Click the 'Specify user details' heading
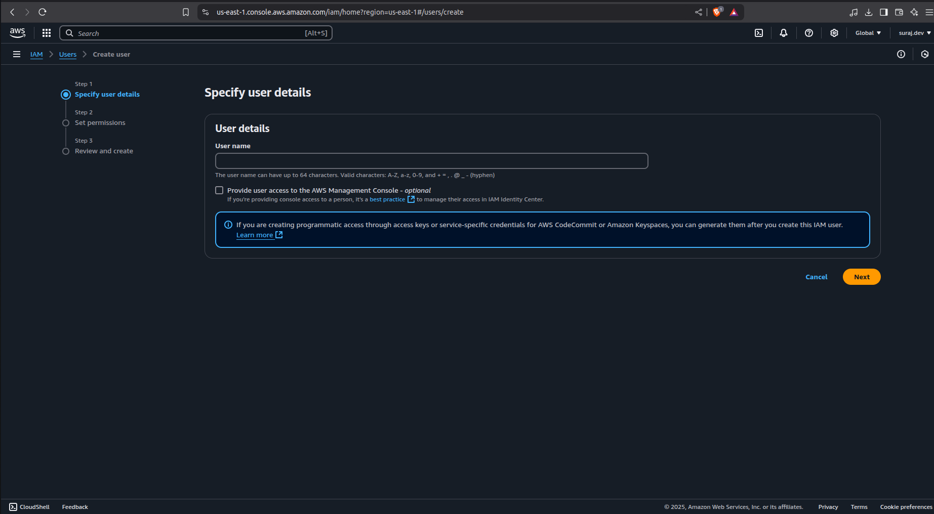This screenshot has height=514, width=934. (258, 93)
